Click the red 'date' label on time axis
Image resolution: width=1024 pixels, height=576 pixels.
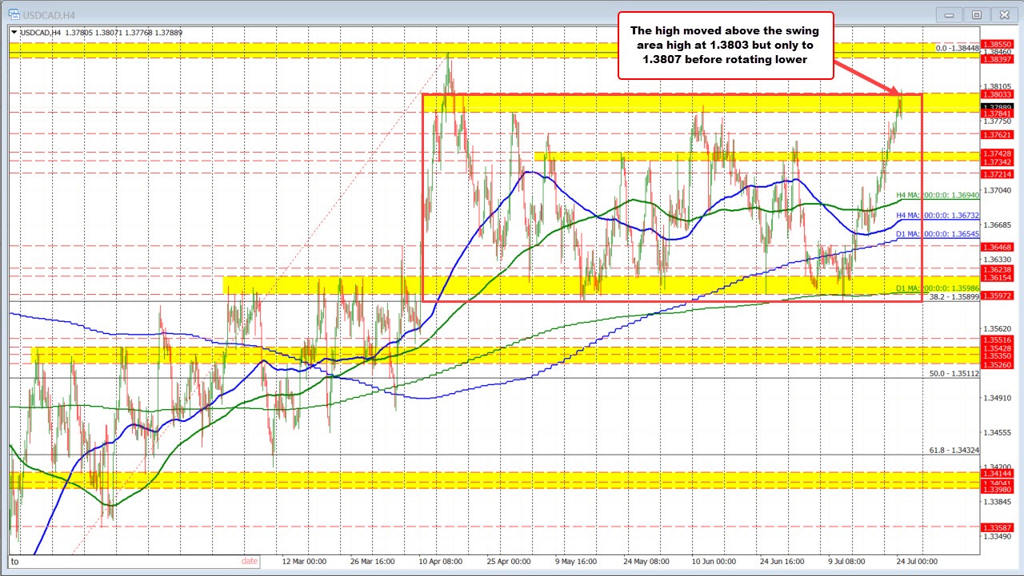pyautogui.click(x=250, y=561)
